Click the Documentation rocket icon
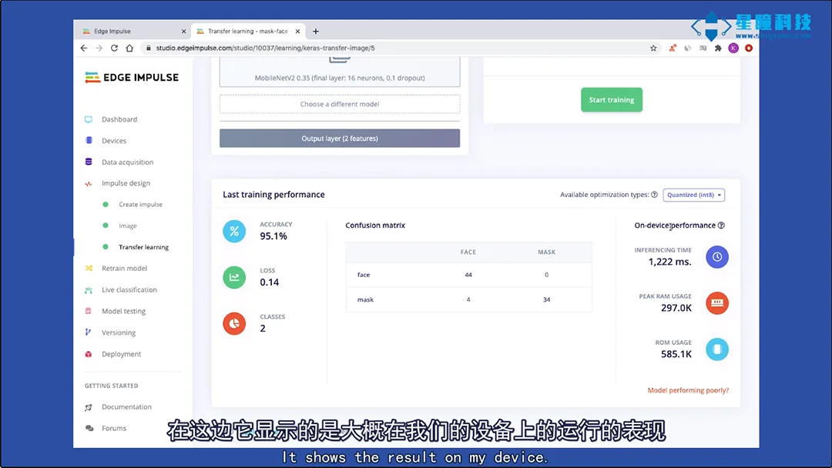 (89, 407)
